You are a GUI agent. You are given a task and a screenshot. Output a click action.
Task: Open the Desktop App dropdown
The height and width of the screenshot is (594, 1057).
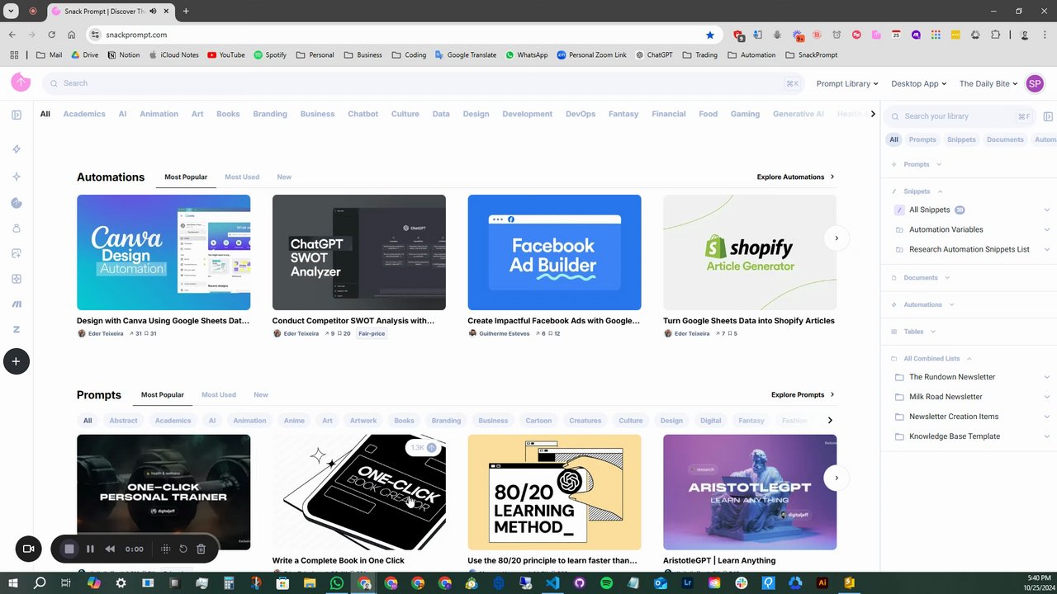pyautogui.click(x=918, y=83)
